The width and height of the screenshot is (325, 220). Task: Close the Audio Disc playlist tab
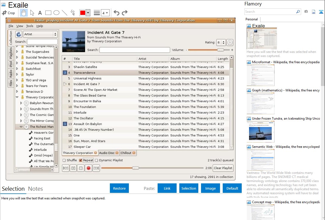tap(117, 153)
